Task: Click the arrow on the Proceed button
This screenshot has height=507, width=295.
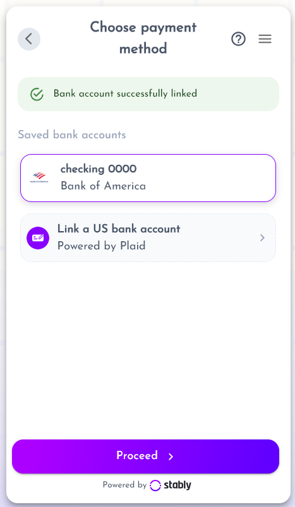Action: 171,456
